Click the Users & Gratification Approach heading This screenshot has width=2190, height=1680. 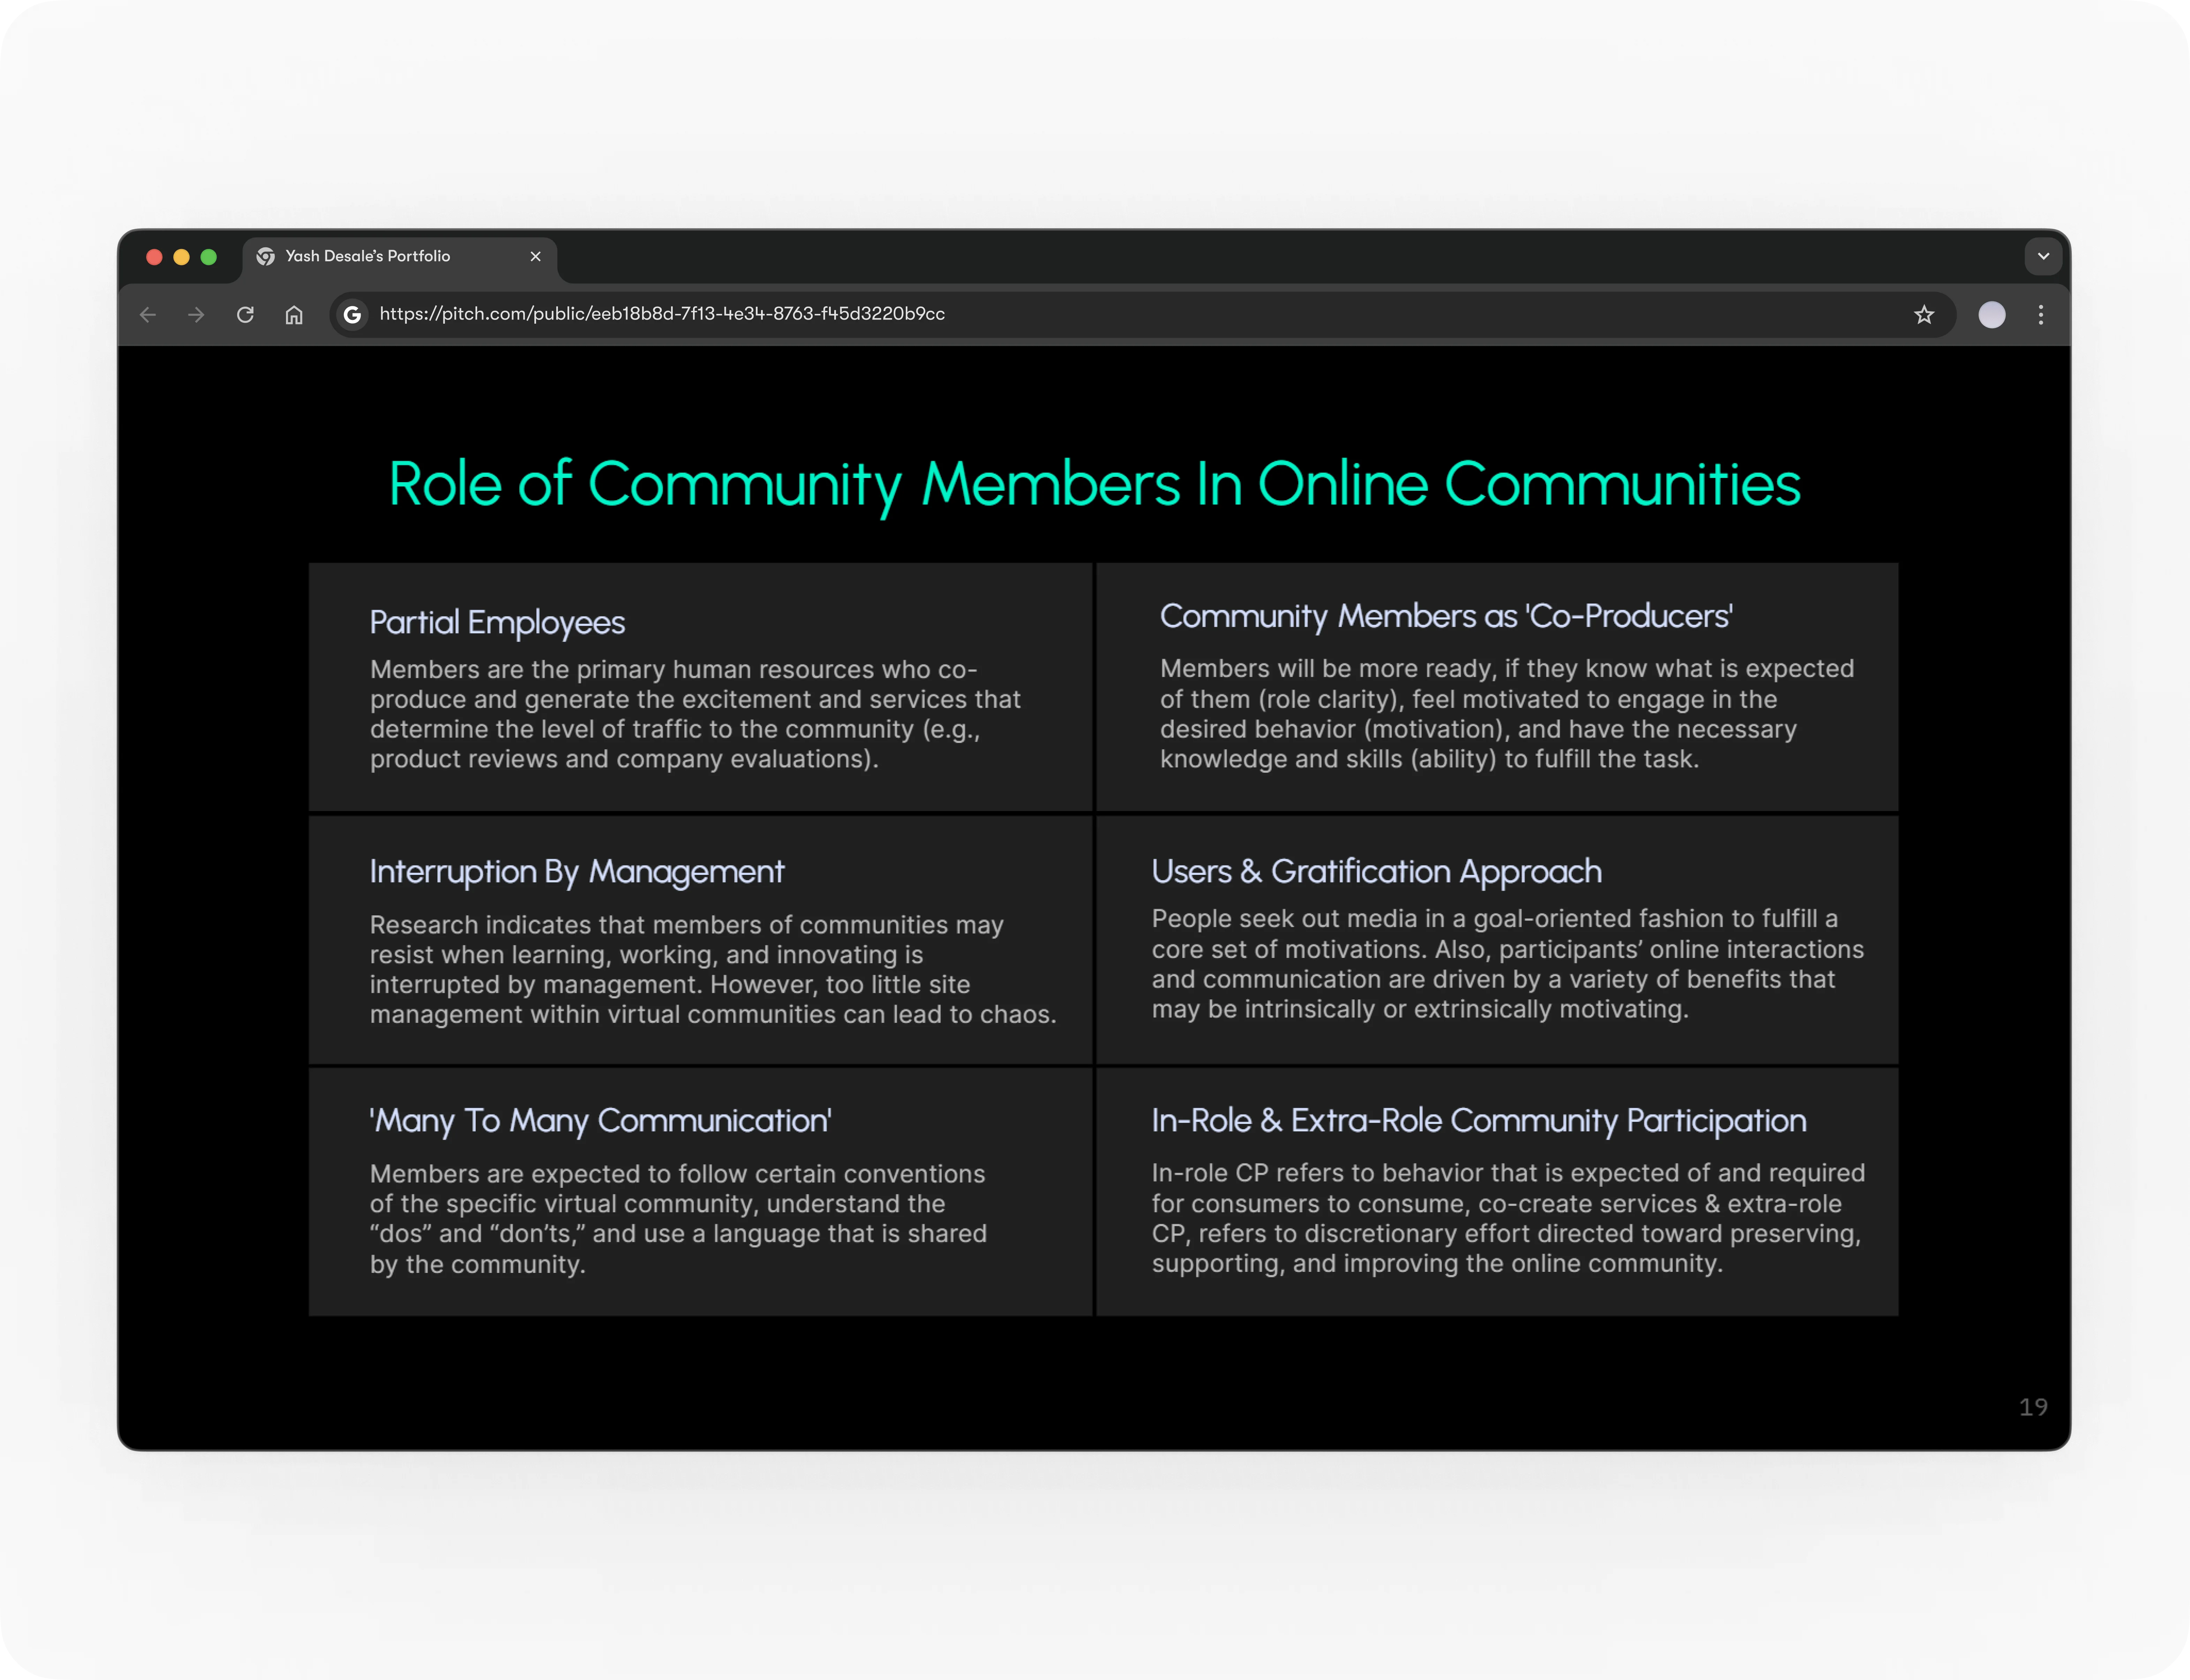pyautogui.click(x=1376, y=871)
